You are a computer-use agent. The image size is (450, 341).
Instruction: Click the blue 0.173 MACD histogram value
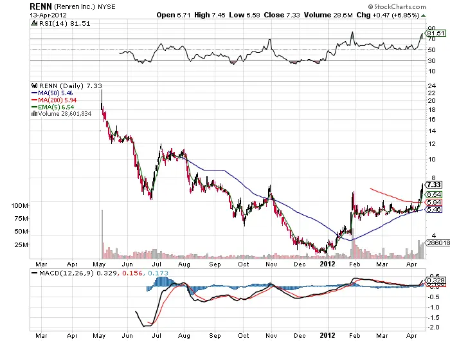tap(158, 273)
